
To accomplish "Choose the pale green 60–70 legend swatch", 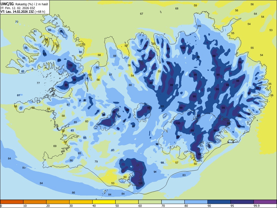I will pos(150,202).
